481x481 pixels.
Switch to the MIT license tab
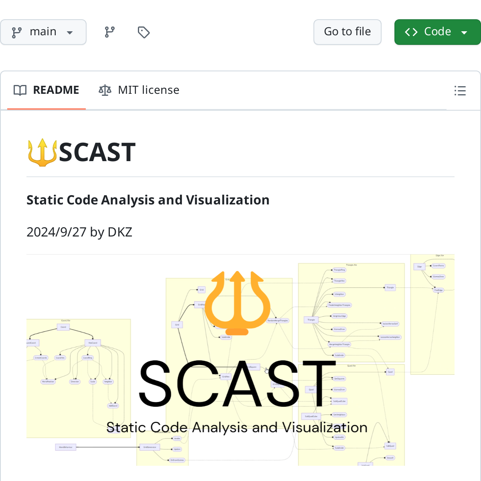[x=148, y=90]
